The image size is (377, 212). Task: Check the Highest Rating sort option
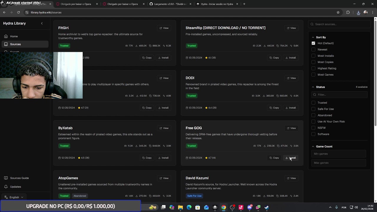click(313, 68)
